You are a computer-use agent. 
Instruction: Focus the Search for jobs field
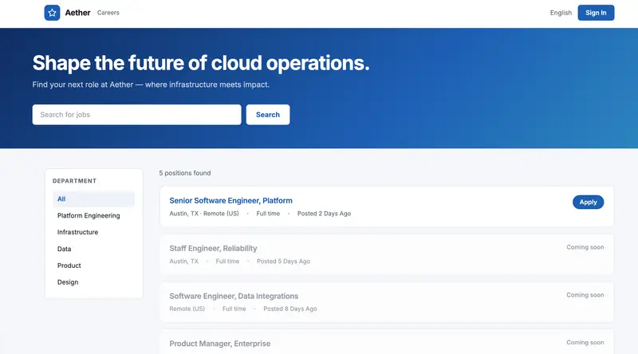tap(136, 115)
